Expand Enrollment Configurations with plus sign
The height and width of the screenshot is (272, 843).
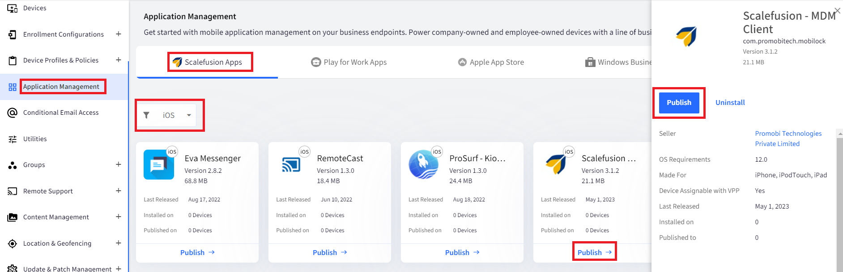click(x=119, y=34)
